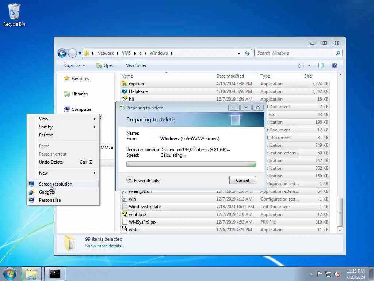This screenshot has width=374, height=281.
Task: Click the scrollbar down arrow
Action: (340, 230)
